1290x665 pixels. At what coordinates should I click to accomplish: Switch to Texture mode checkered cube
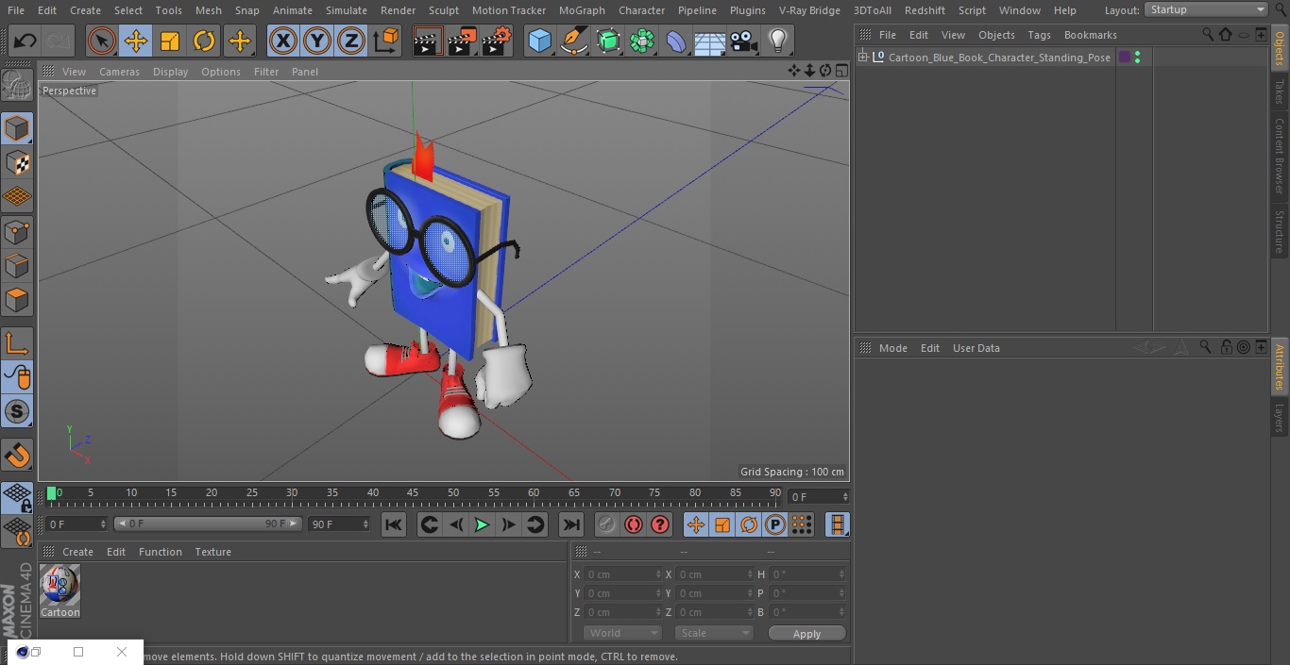(17, 163)
